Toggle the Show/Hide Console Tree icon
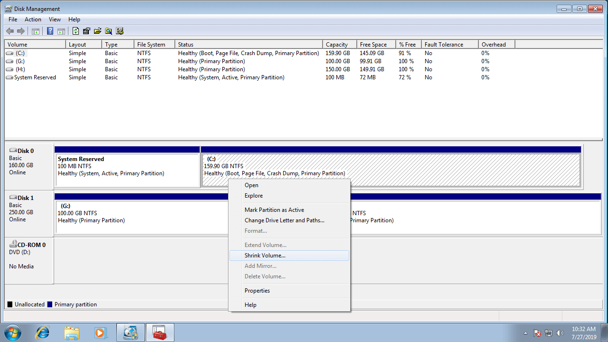The height and width of the screenshot is (342, 608). coord(36,31)
